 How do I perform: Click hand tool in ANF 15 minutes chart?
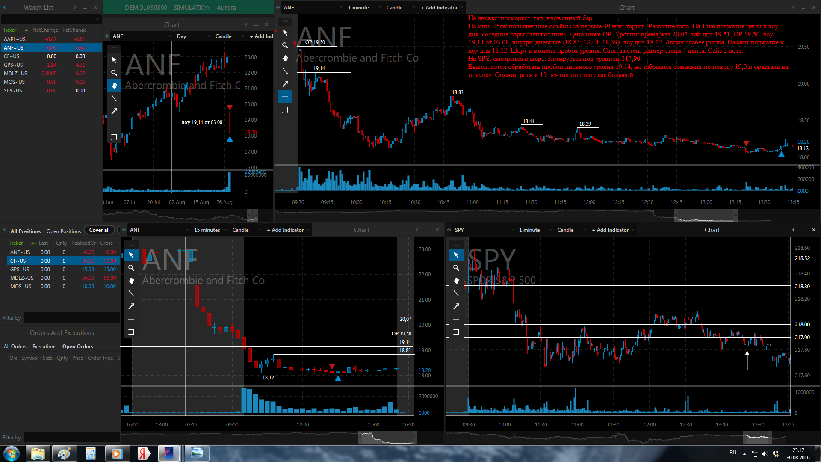point(131,281)
